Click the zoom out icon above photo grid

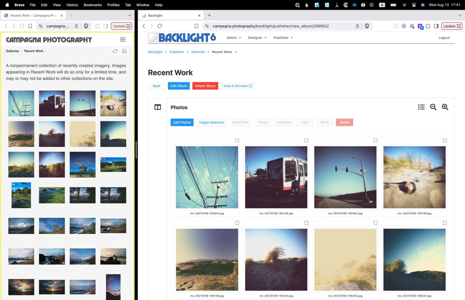(433, 107)
